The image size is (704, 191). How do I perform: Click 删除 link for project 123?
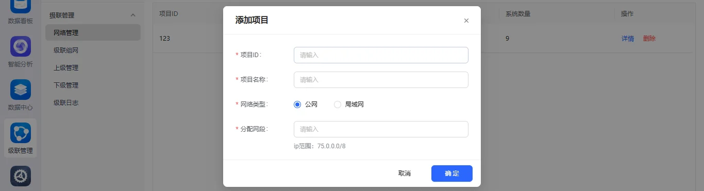(649, 39)
